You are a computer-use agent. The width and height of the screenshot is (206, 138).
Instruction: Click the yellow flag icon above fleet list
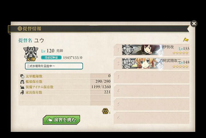pyautogui.click(x=186, y=39)
